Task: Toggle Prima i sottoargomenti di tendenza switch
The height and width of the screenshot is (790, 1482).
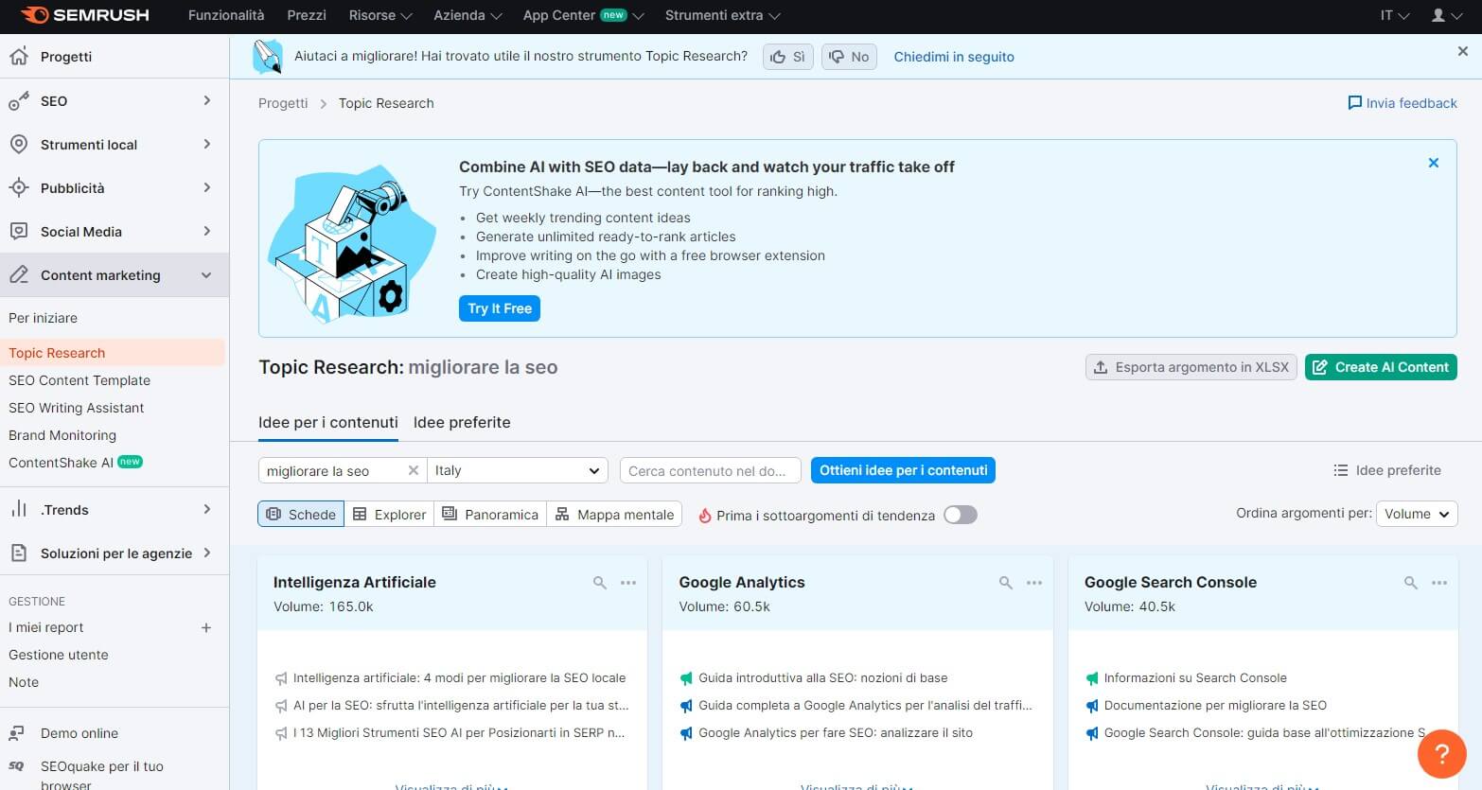Action: coord(961,515)
